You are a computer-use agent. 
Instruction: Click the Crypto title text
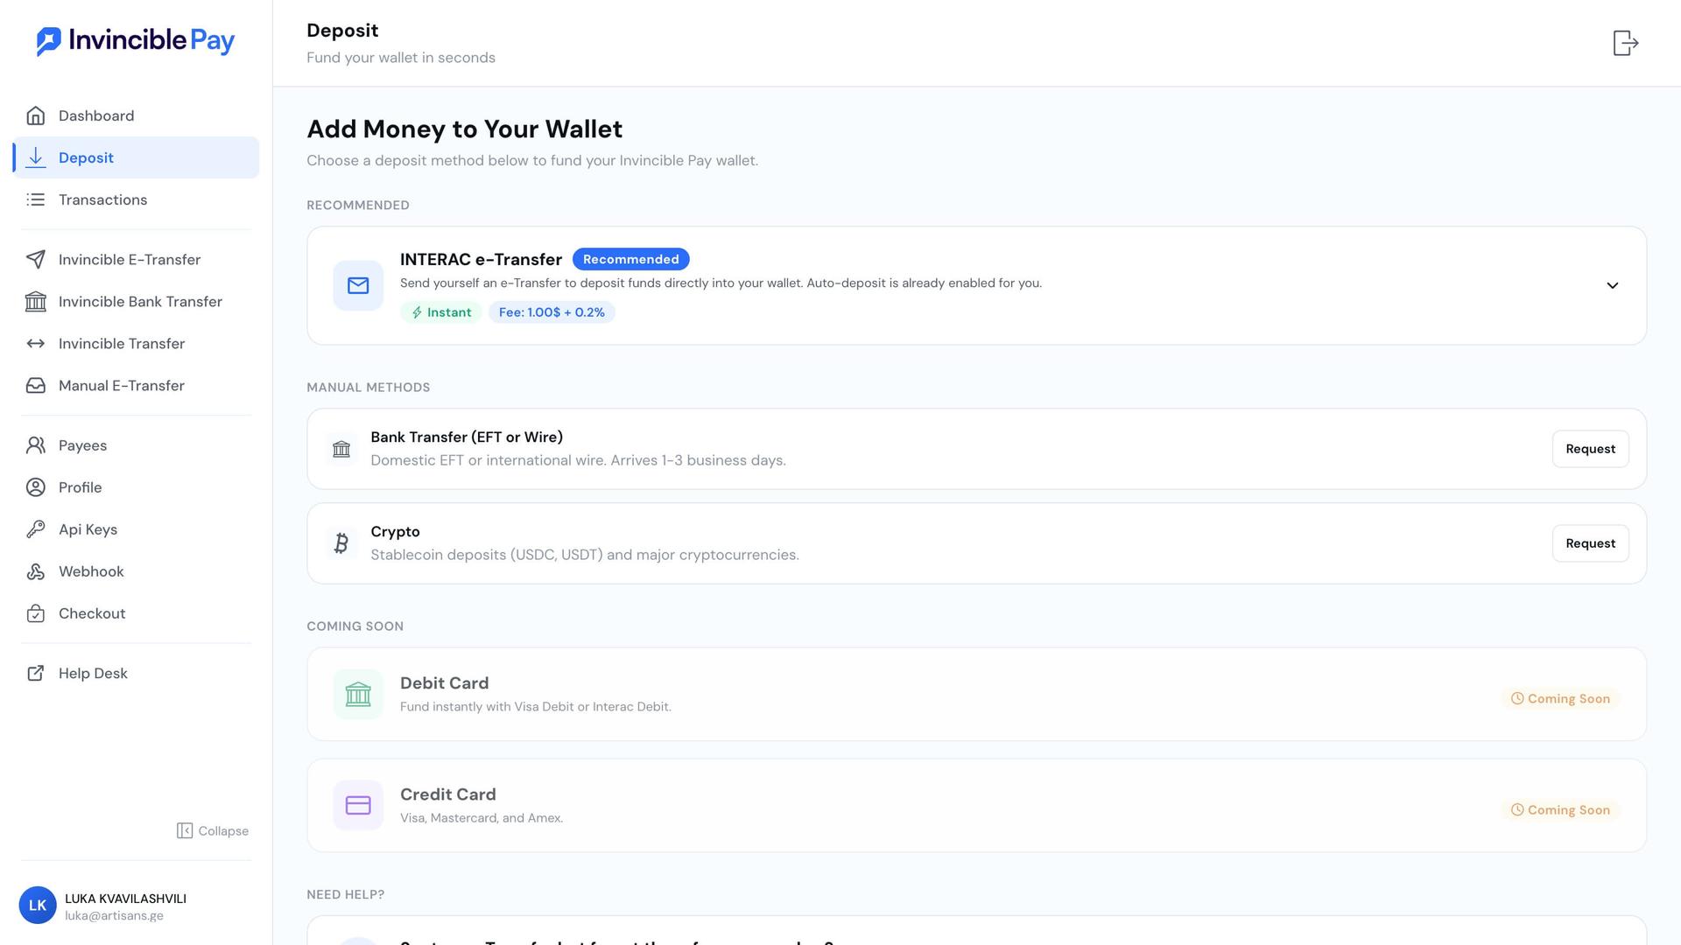(x=395, y=531)
